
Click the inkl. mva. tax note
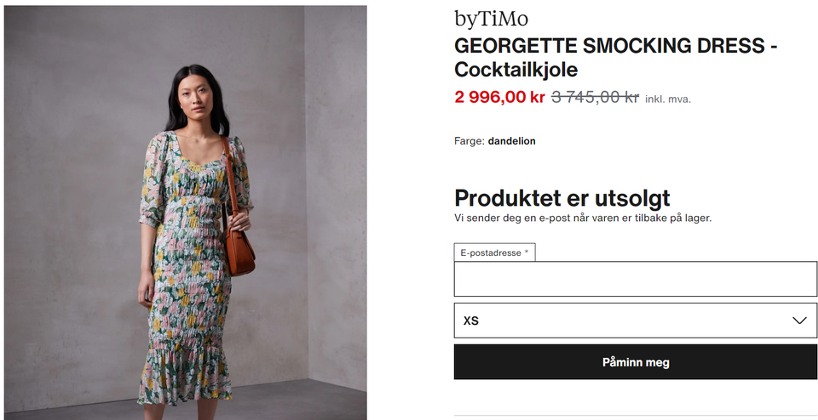pyautogui.click(x=668, y=99)
